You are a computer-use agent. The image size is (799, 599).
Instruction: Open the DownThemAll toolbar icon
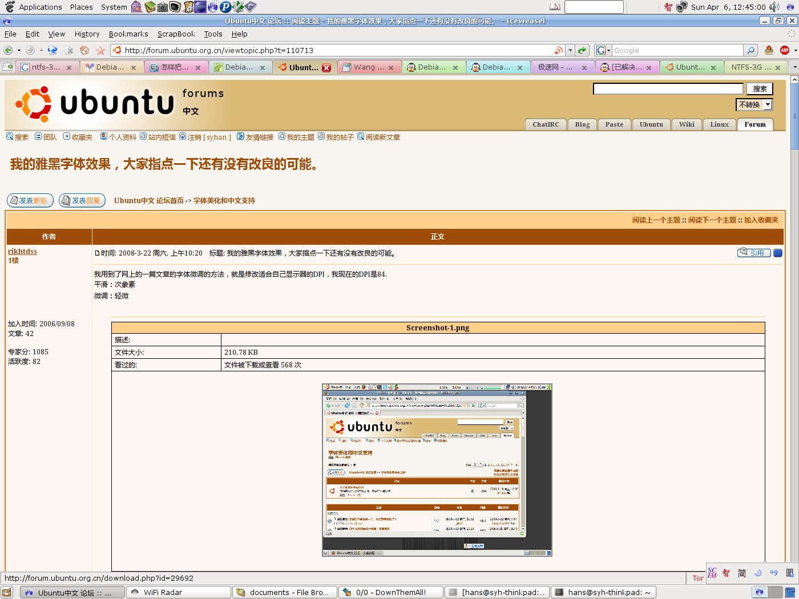point(769,50)
